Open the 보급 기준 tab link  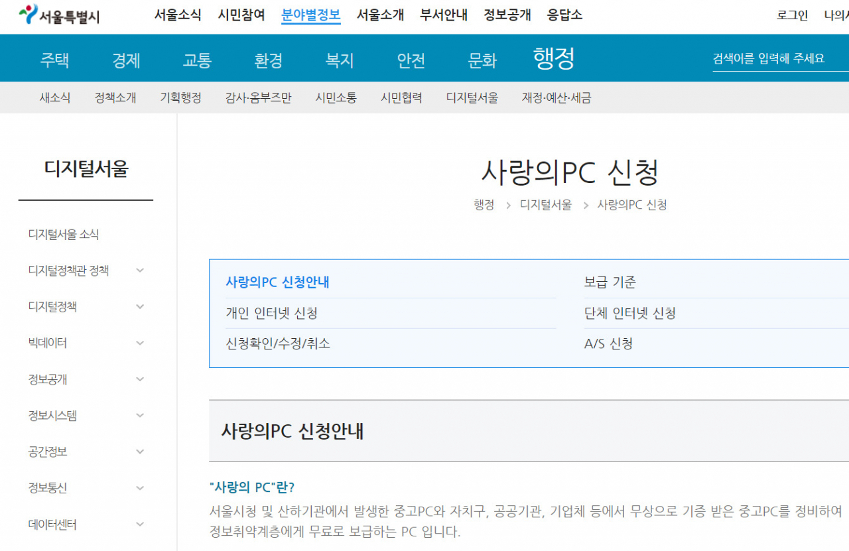tap(610, 282)
